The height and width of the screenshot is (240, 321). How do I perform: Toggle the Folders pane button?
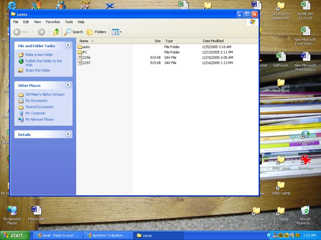pos(97,32)
